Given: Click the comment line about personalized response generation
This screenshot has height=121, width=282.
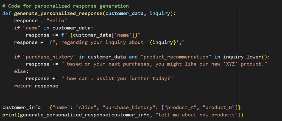Looking at the screenshot, I should 66,6.
